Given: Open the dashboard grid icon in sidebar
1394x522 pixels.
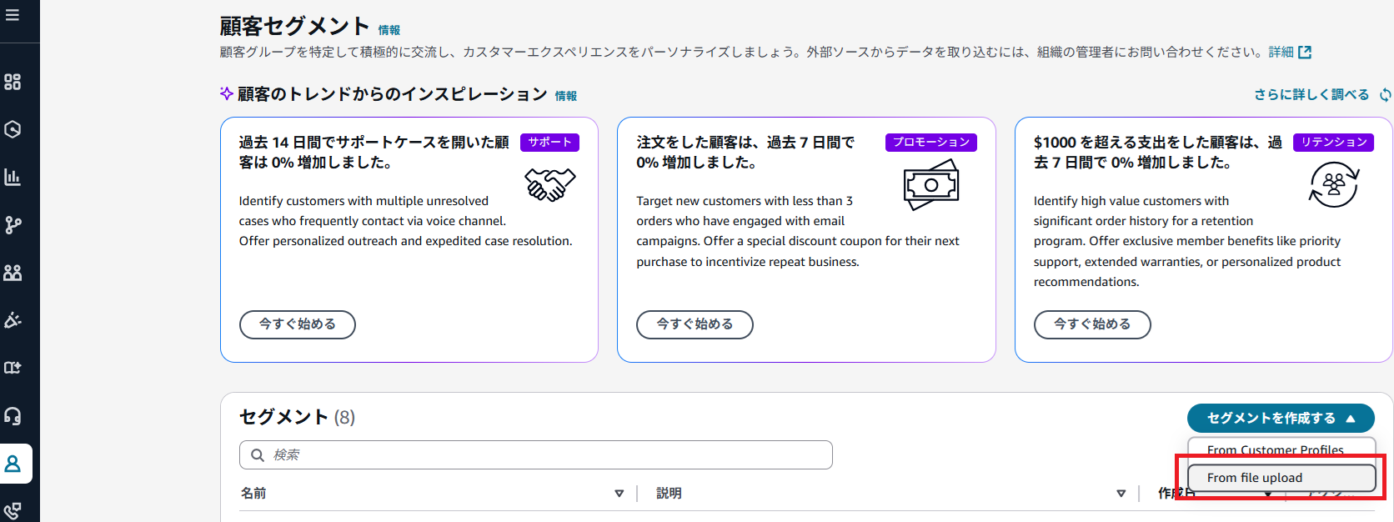Looking at the screenshot, I should 13,82.
